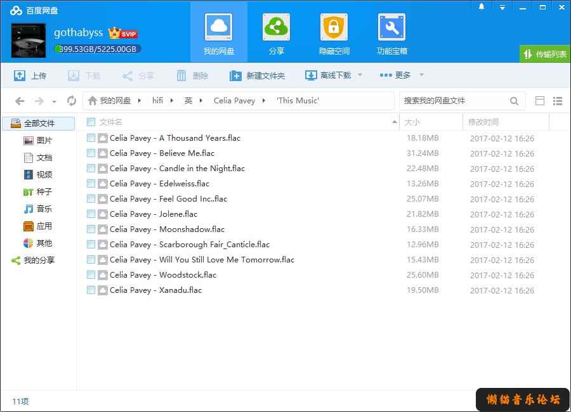The height and width of the screenshot is (412, 571).
Task: Check the box for Believe Me.flac
Action: 91,153
